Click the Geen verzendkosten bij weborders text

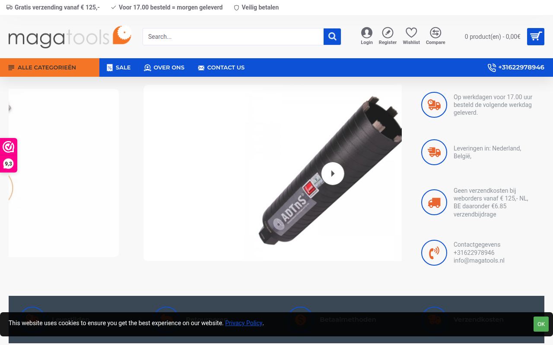click(491, 202)
